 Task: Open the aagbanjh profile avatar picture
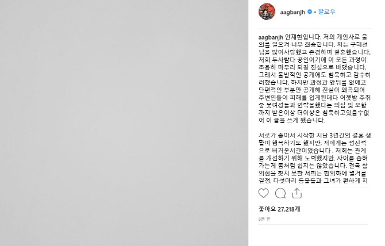[267, 11]
